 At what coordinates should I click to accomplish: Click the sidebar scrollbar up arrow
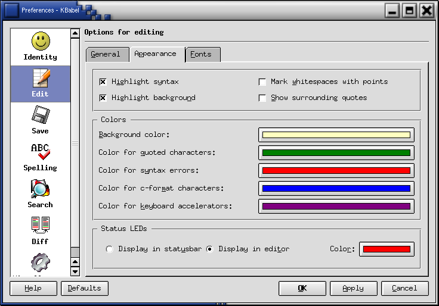point(75,34)
